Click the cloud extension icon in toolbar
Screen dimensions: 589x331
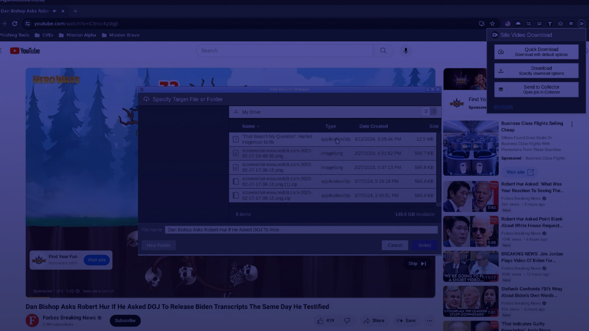tap(518, 24)
